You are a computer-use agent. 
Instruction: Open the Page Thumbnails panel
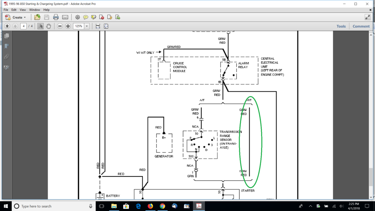tap(7, 36)
